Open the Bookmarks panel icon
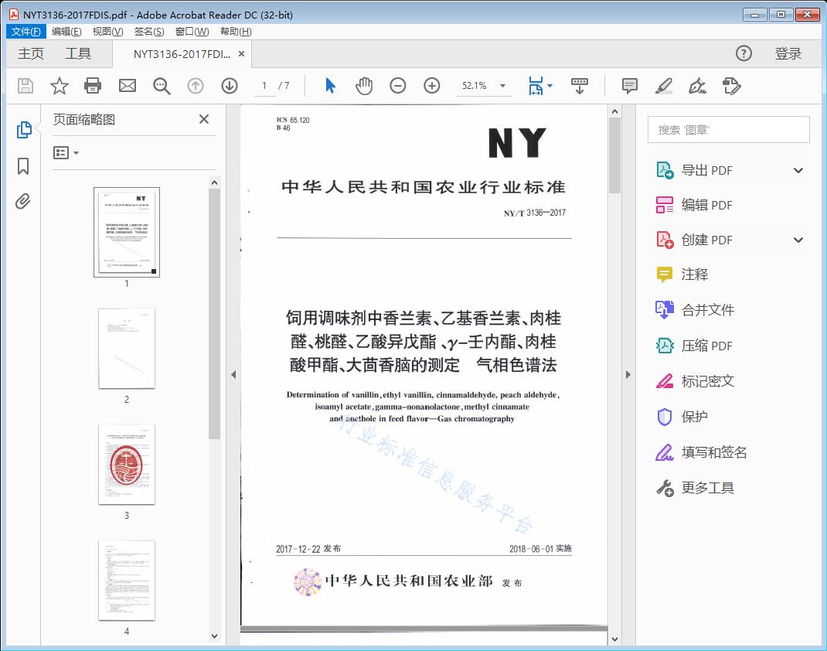Viewport: 827px width, 651px height. point(23,166)
